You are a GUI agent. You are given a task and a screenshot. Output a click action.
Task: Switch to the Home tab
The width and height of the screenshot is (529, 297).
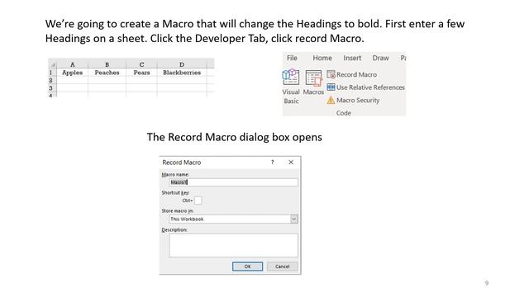pos(322,58)
